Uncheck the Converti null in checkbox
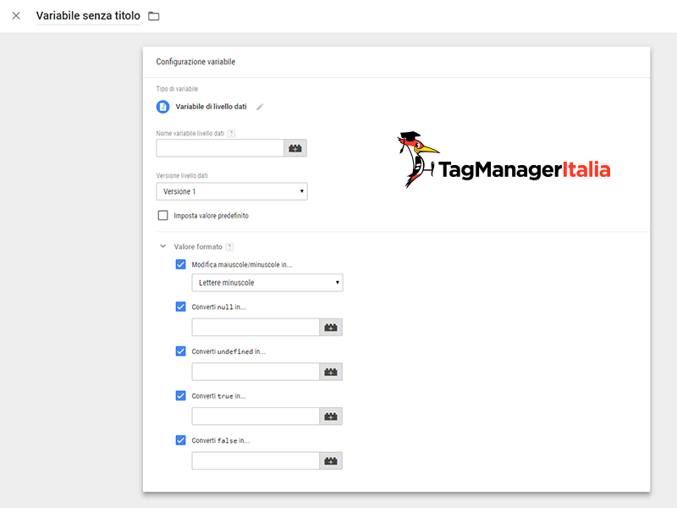This screenshot has height=508, width=677. tap(180, 306)
